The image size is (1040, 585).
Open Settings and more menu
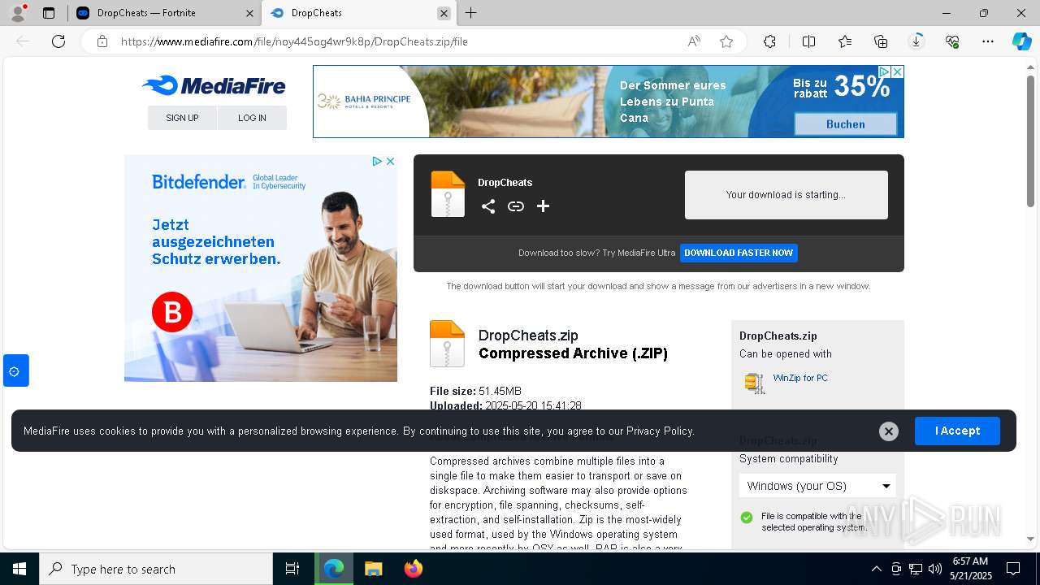(x=988, y=41)
